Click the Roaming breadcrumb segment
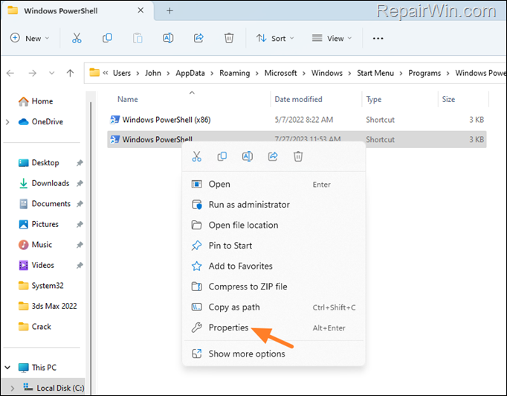The height and width of the screenshot is (396, 507). point(234,73)
